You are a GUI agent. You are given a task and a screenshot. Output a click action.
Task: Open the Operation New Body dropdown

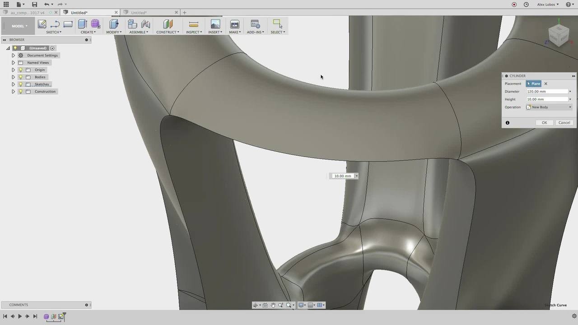coord(549,107)
